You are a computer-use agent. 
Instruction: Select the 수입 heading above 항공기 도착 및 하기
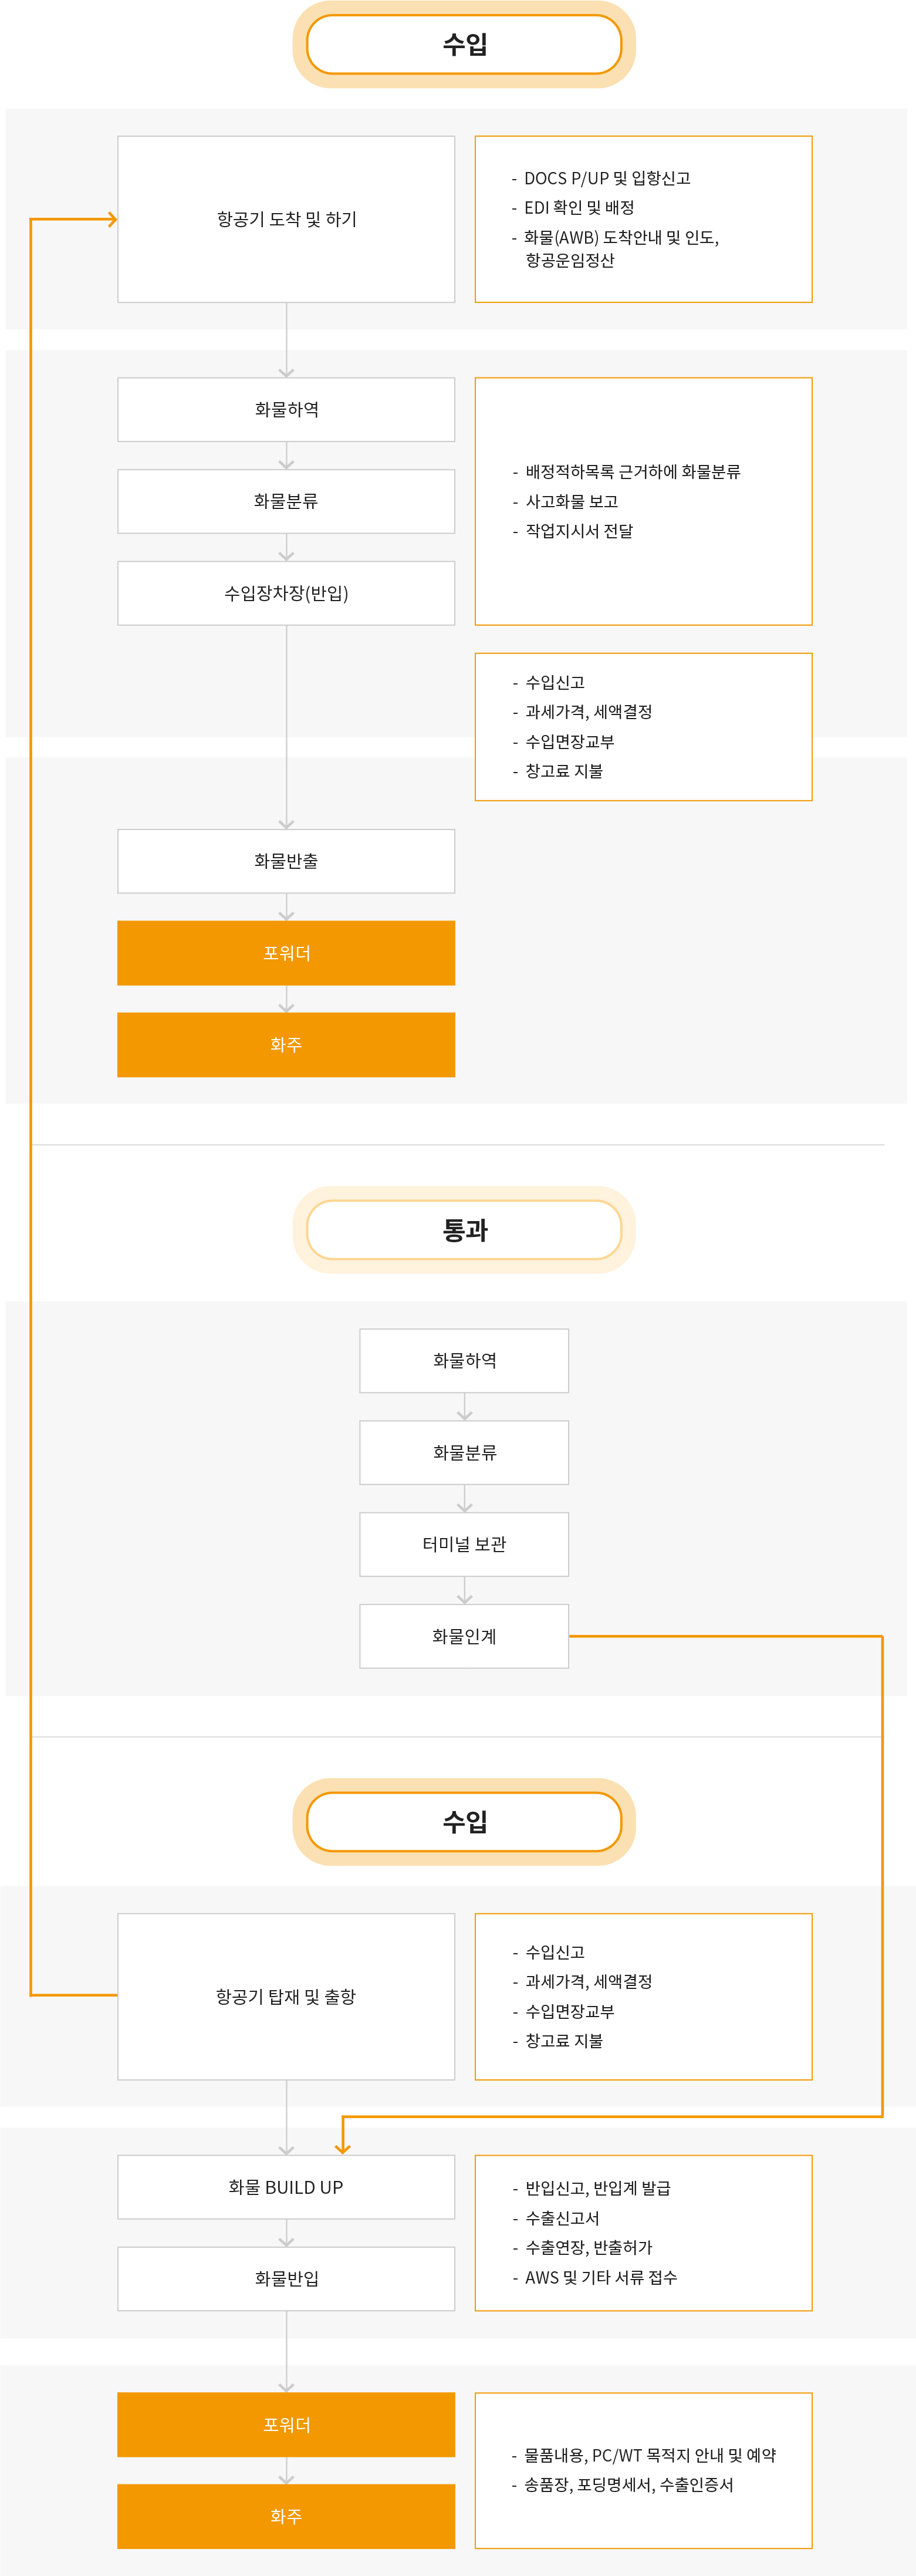(464, 44)
